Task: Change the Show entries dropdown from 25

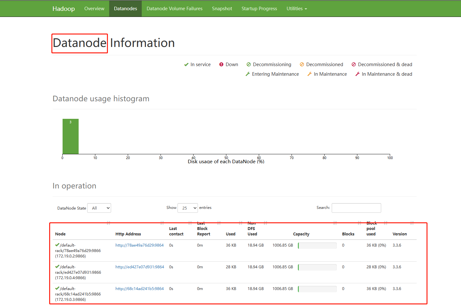Action: click(188, 208)
